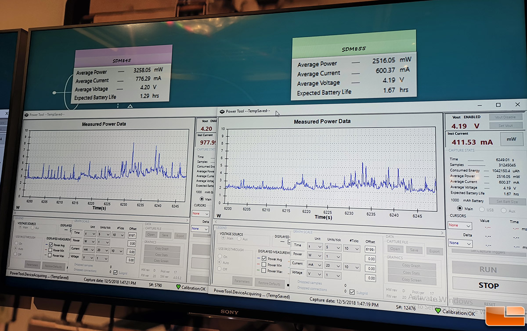
Task: Click the green calibration heart icon, left window
Action: [x=178, y=287]
